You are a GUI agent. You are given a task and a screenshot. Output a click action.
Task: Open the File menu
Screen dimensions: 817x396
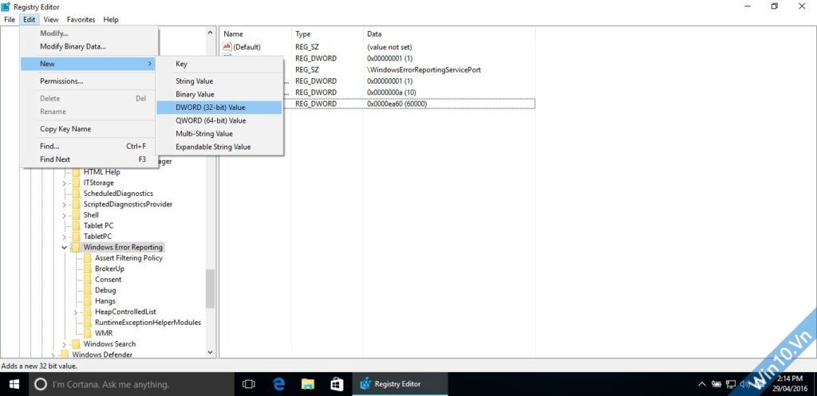click(10, 20)
